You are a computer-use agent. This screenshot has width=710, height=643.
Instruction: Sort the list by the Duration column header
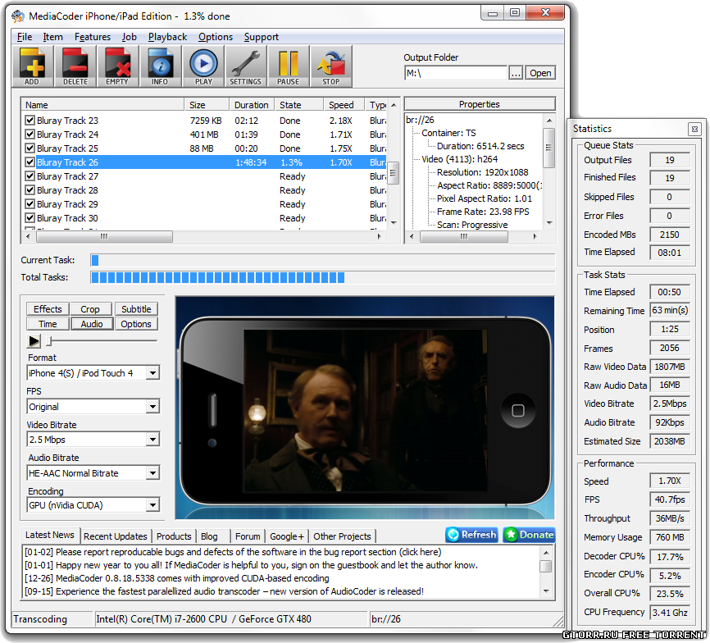[252, 105]
